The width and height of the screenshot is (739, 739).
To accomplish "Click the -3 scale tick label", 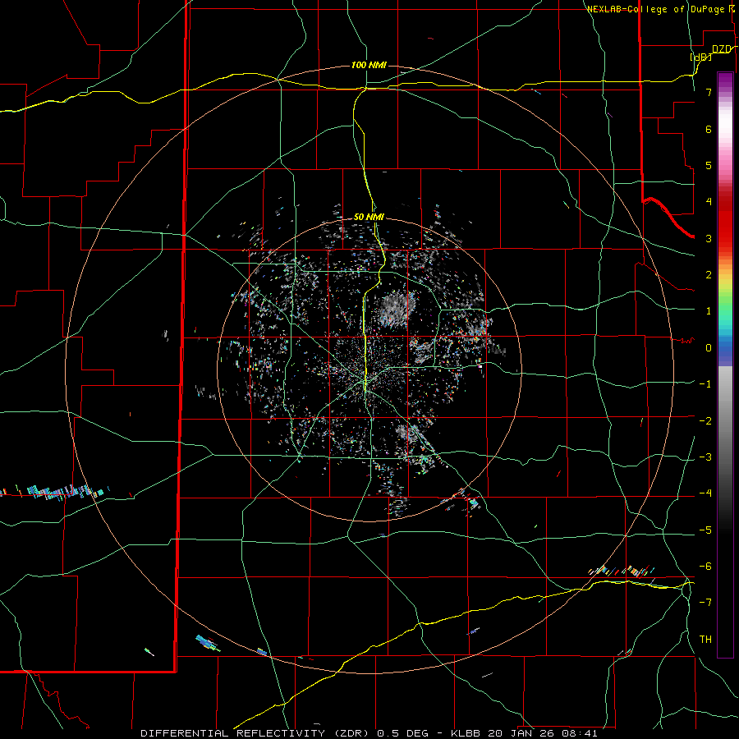I will (705, 457).
